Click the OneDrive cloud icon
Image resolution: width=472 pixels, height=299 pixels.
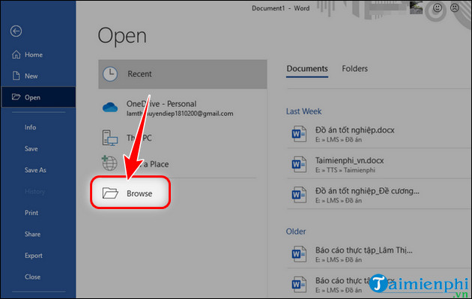(x=110, y=107)
